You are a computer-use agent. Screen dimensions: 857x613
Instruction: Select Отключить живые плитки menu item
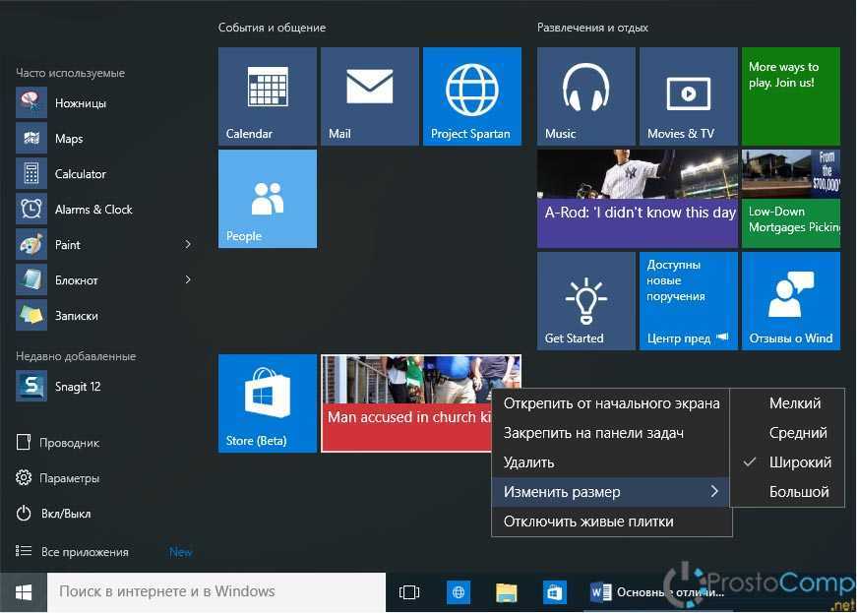[x=588, y=521]
